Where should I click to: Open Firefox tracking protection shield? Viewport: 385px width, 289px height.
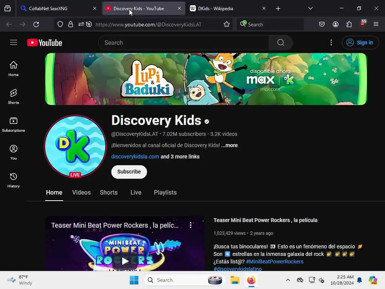click(x=60, y=24)
